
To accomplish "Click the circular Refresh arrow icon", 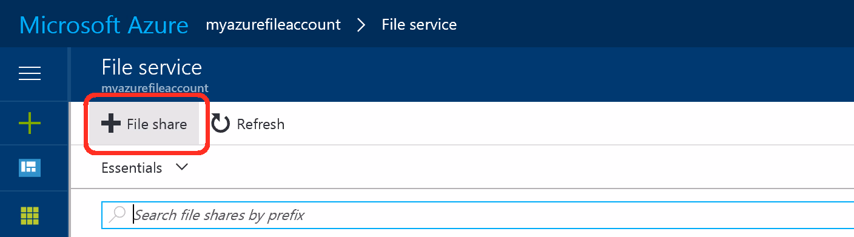I will (220, 124).
